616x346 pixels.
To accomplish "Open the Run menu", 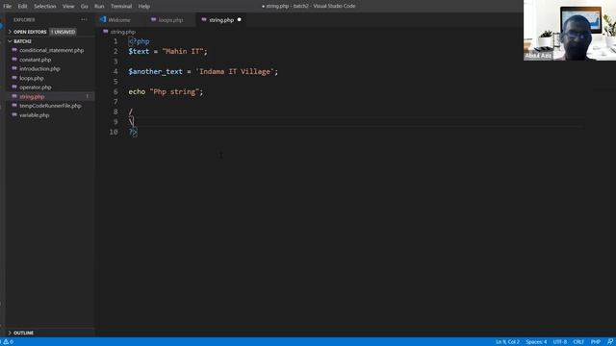I will (x=99, y=7).
